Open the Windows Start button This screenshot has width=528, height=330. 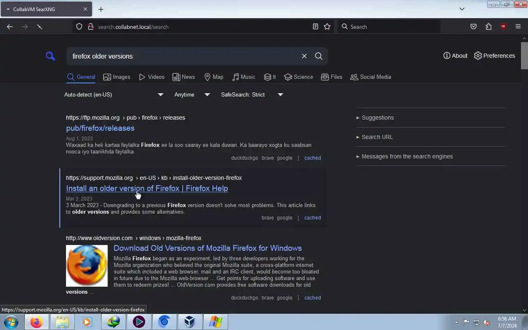12,322
